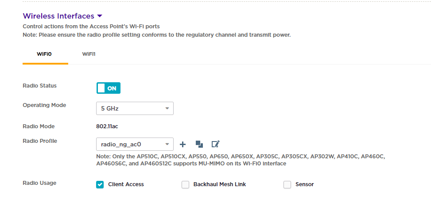
Task: Check the Sensor radio usage box
Action: [x=287, y=184]
